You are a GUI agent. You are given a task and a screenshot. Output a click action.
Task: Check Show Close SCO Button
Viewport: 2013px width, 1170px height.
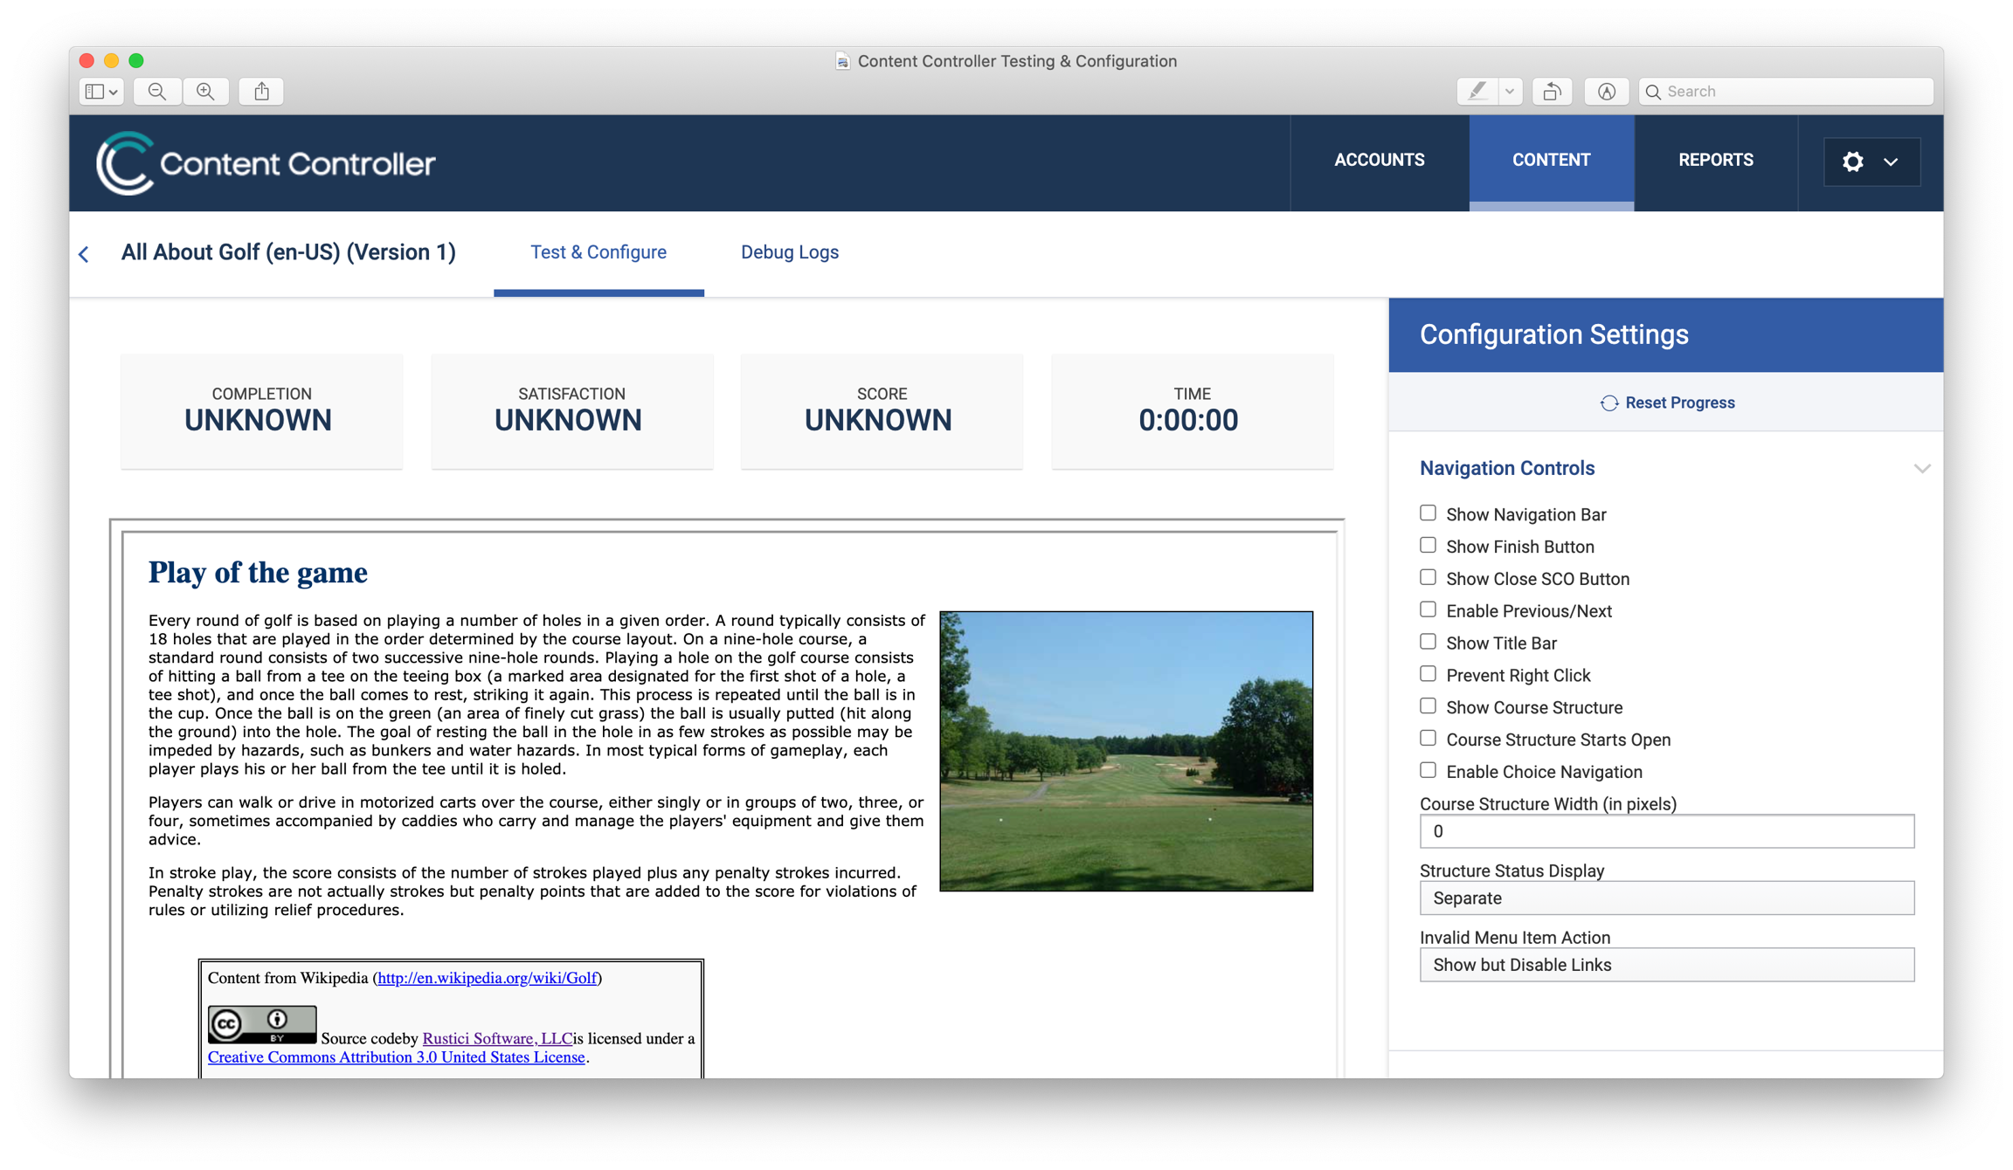[x=1428, y=578]
